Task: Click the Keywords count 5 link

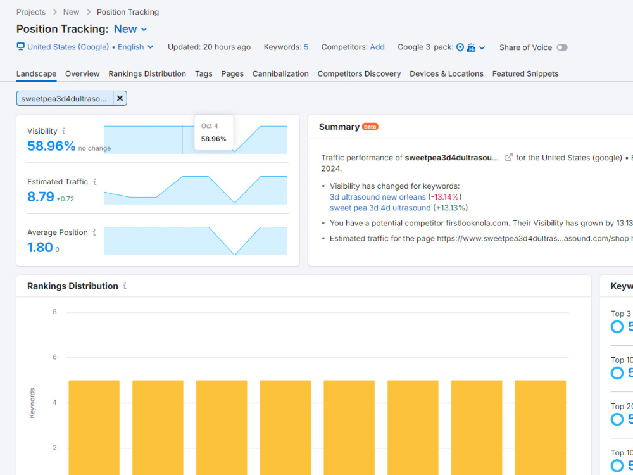Action: [x=306, y=47]
